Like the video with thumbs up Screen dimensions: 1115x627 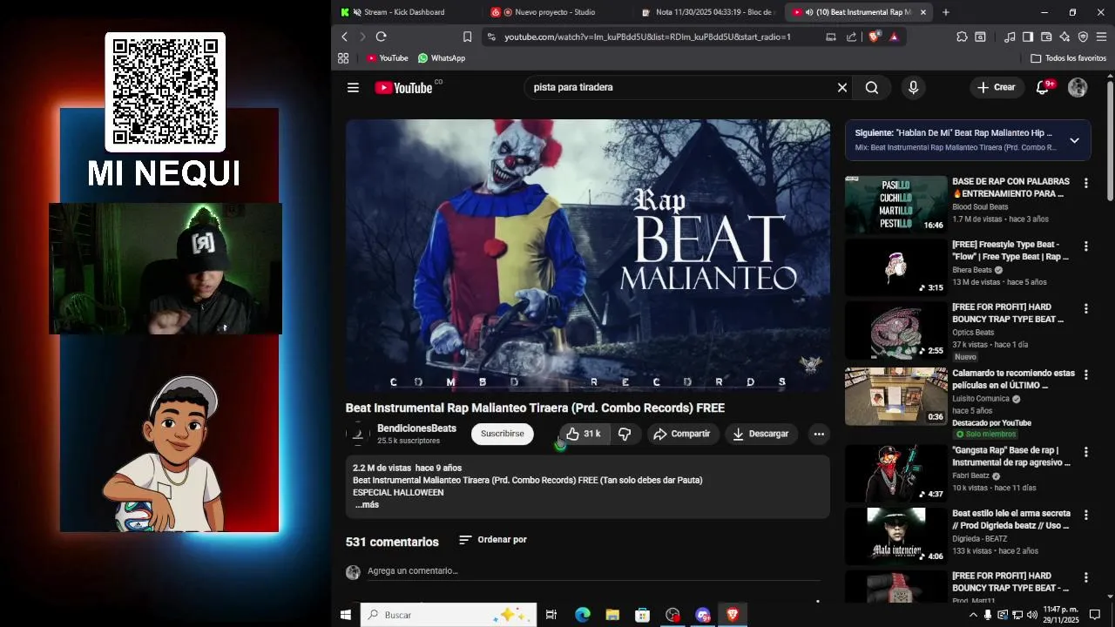pos(584,434)
